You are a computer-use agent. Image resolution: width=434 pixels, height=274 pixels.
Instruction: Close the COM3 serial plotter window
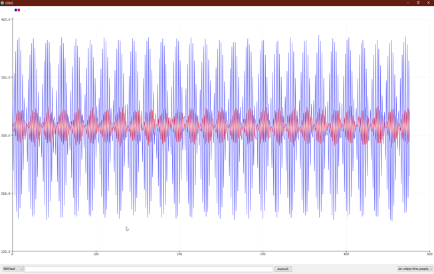pos(429,3)
